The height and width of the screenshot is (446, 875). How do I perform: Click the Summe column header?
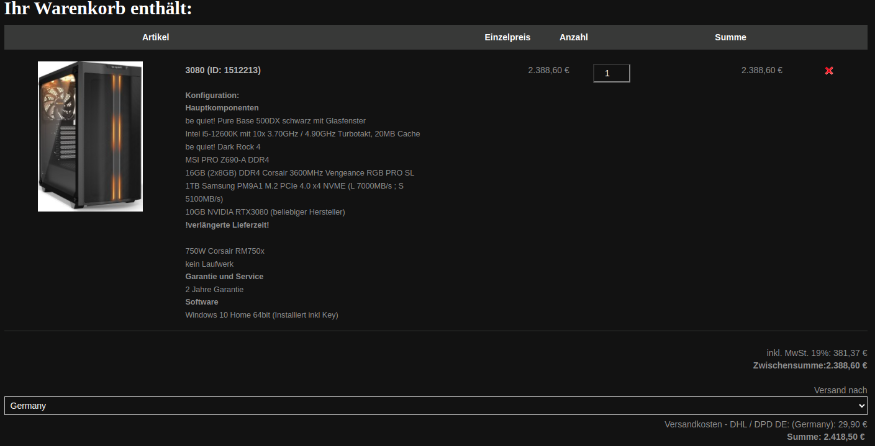(730, 37)
